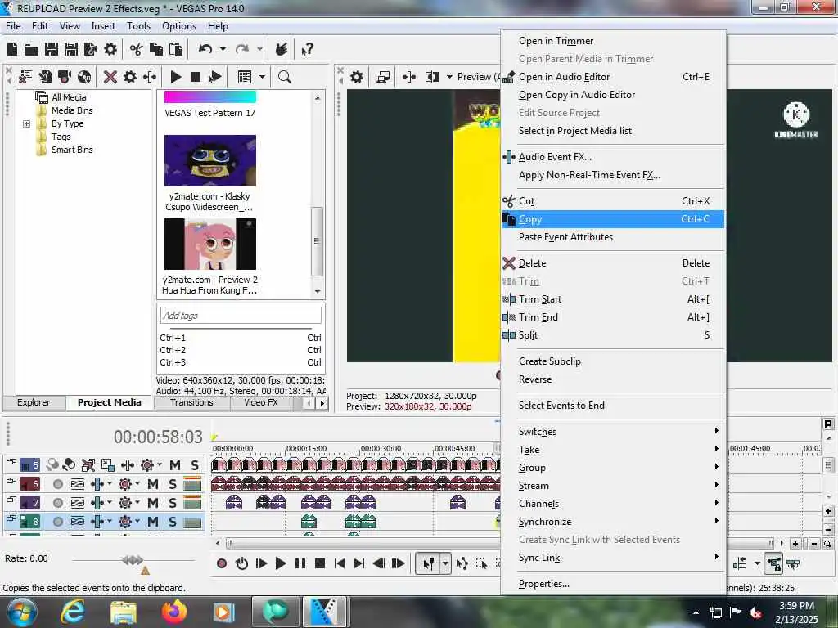Image resolution: width=838 pixels, height=628 pixels.
Task: Click the New project icon in the toolbar
Action: [12, 49]
